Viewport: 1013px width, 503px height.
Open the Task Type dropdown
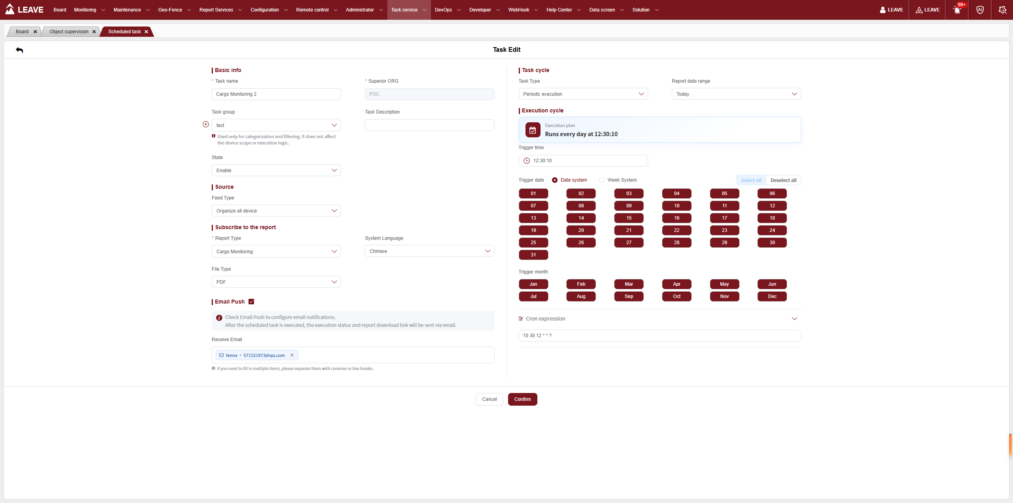coord(583,94)
